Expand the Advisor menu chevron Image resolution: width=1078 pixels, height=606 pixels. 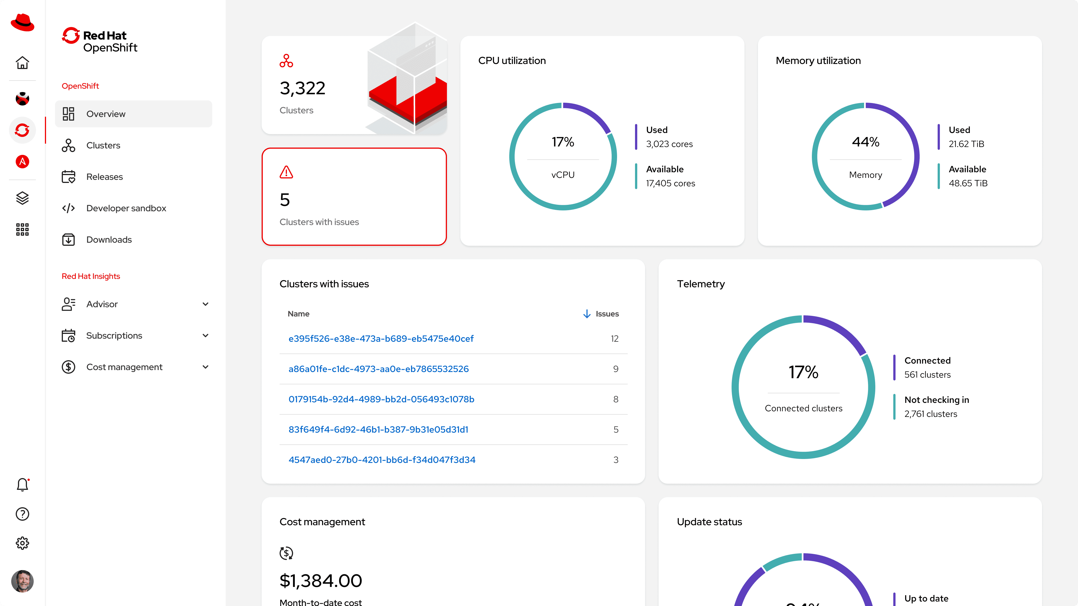click(x=205, y=304)
